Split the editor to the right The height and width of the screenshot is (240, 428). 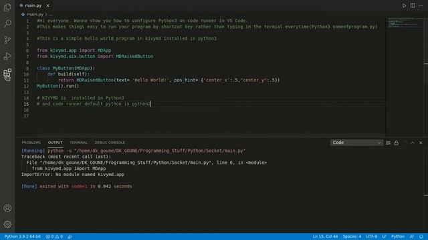point(413,6)
